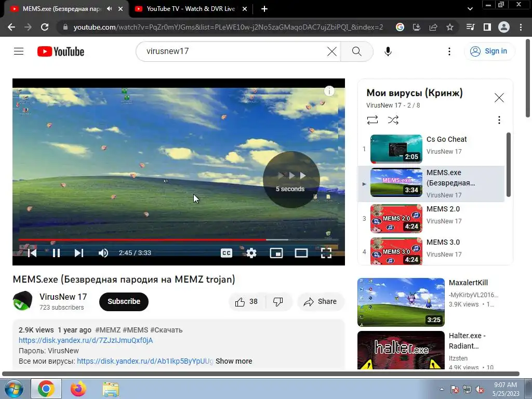Viewport: 532px width, 399px height.
Task: Open Chrome media controls
Action: pos(471,27)
